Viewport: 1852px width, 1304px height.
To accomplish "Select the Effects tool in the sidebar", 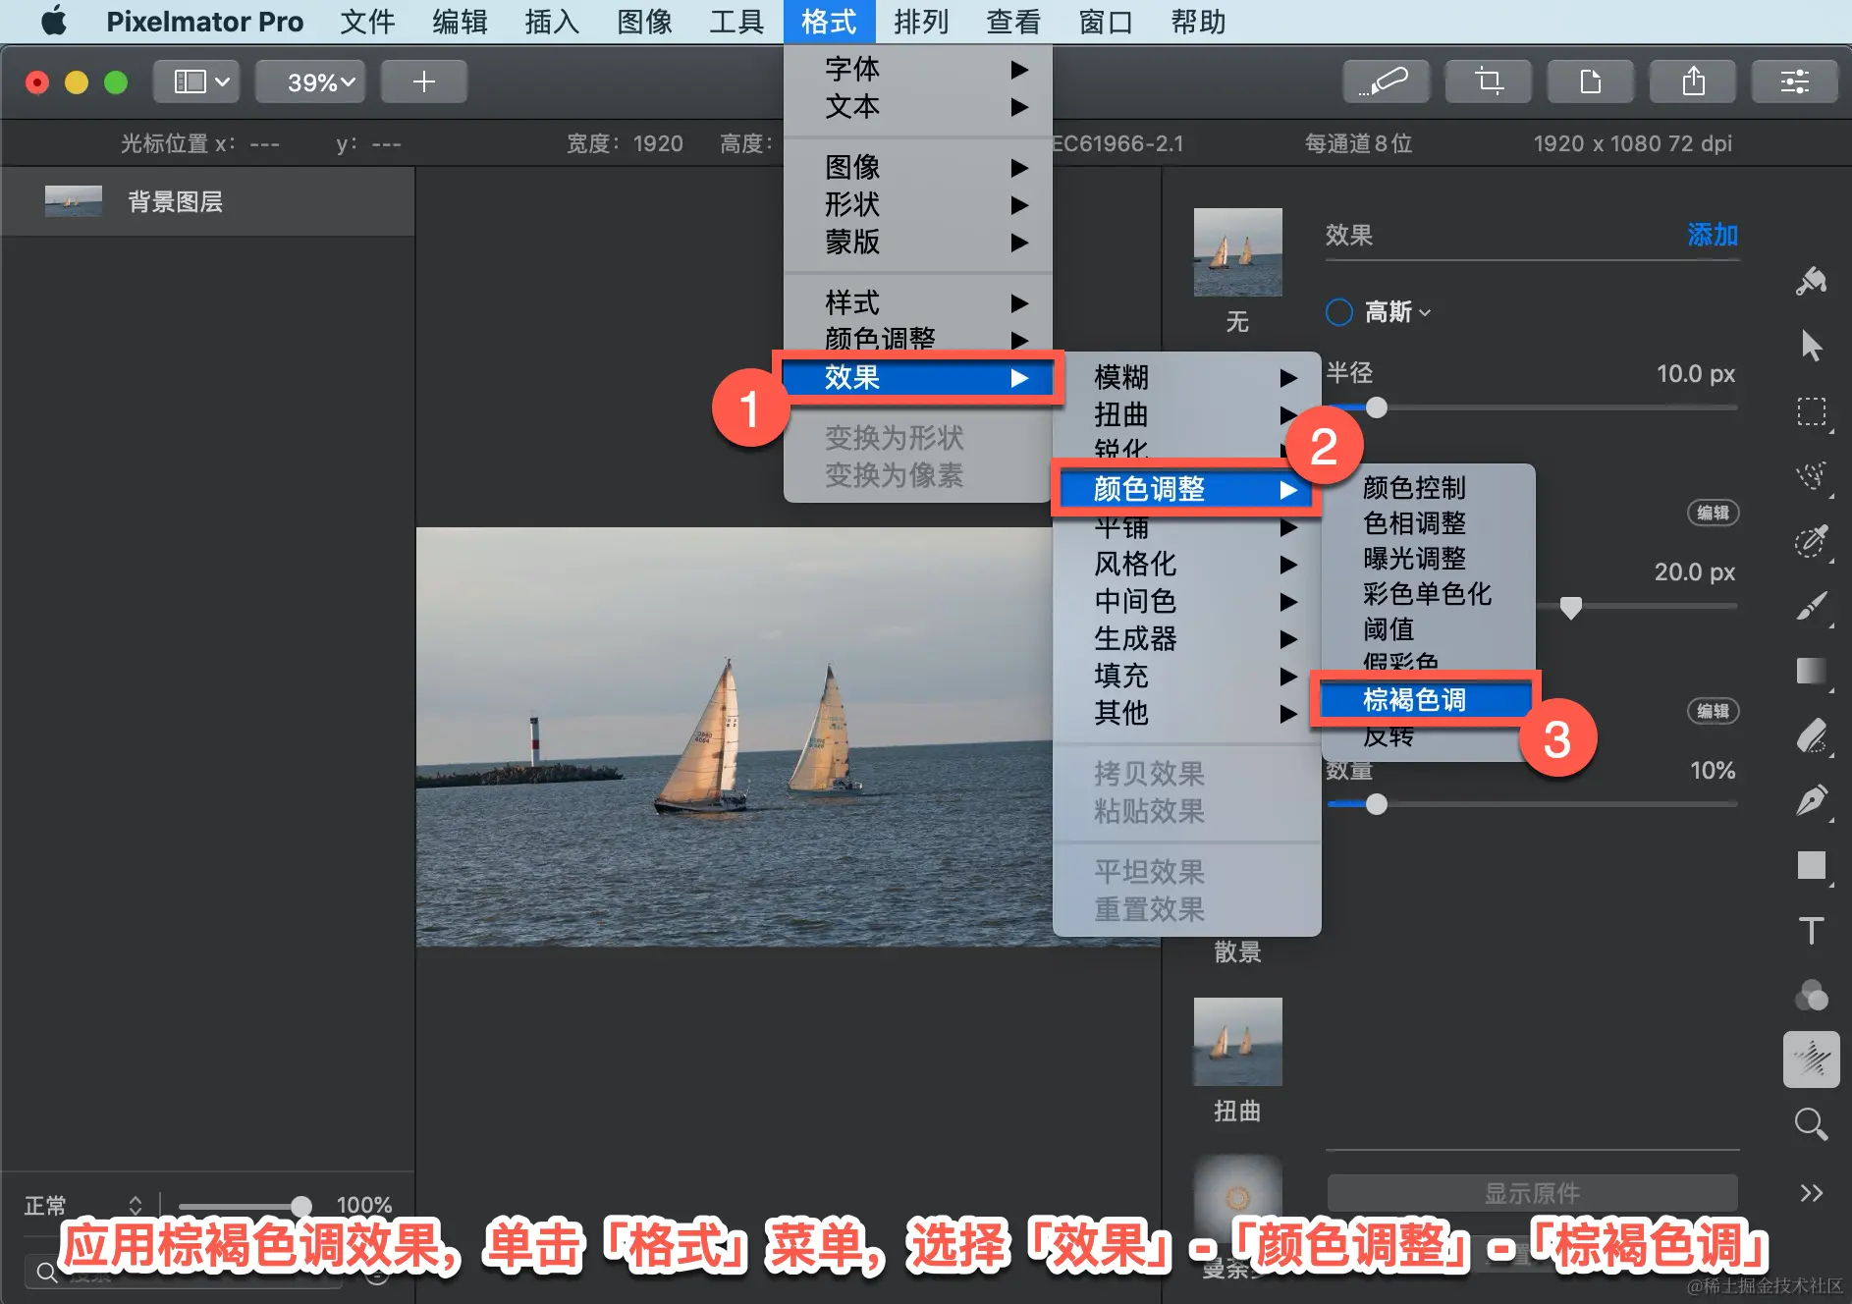I will click(x=1811, y=1059).
